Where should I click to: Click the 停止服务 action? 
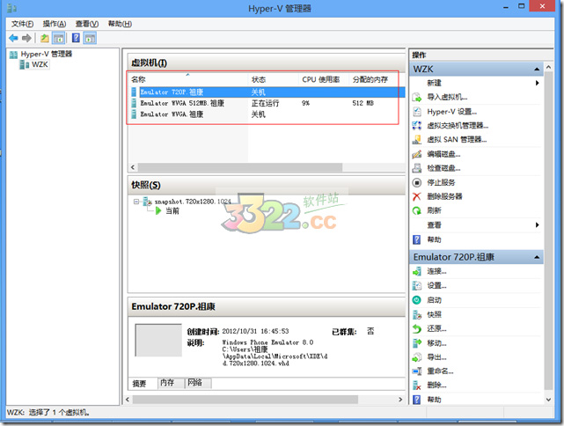point(441,182)
